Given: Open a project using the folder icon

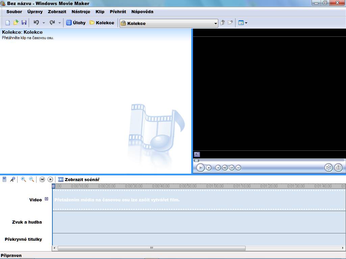Looking at the screenshot, I should 16,23.
